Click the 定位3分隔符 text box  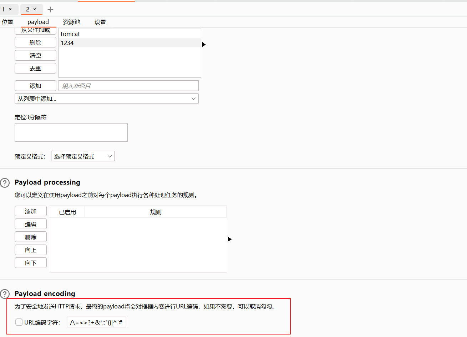point(71,132)
